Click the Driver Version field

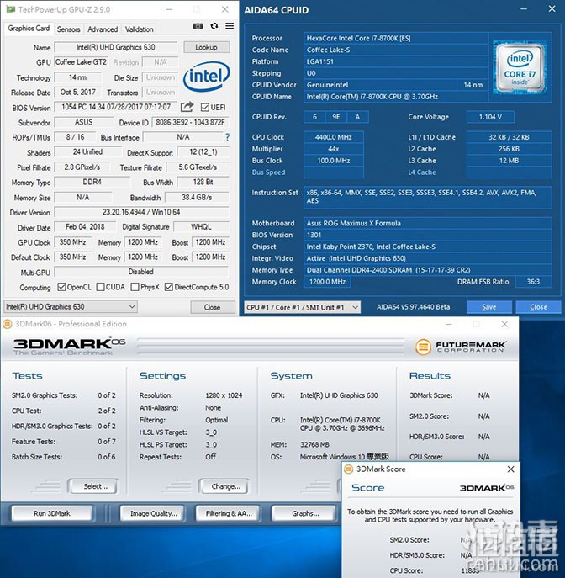coord(141,212)
